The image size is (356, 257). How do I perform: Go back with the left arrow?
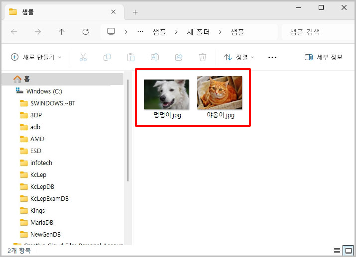pyautogui.click(x=14, y=32)
